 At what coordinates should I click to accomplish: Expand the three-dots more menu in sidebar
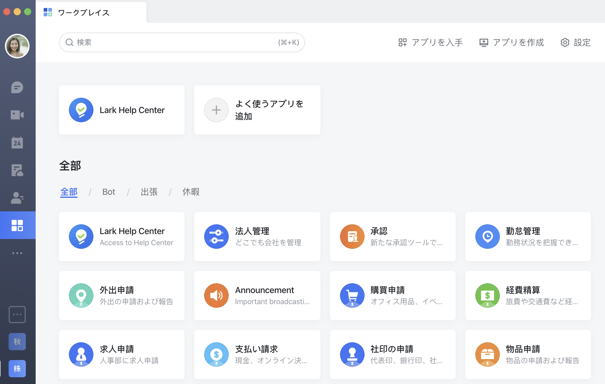coord(17,253)
